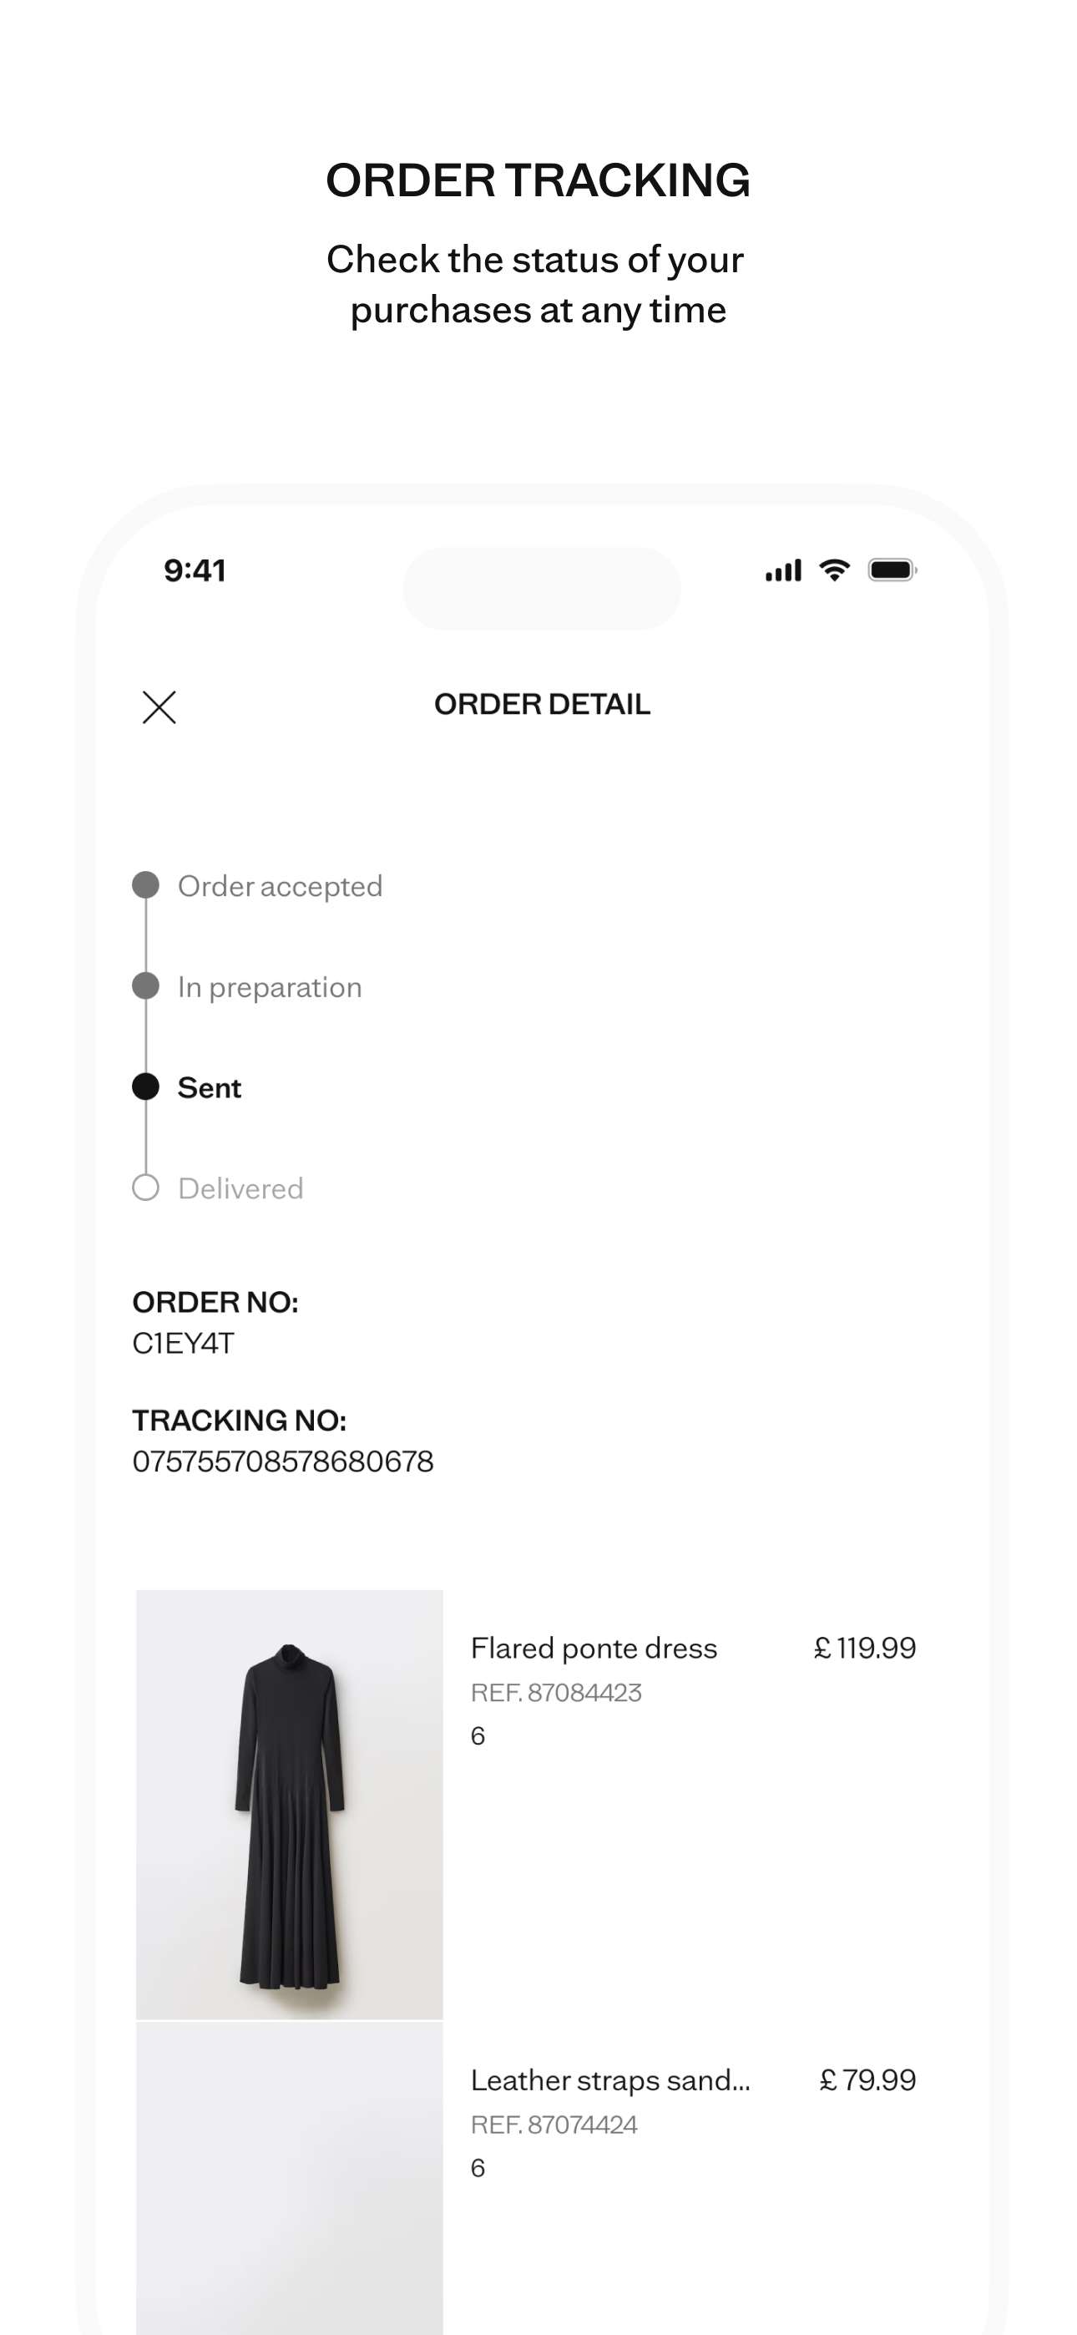This screenshot has height=2335, width=1077.
Task: Select the In preparation step dot
Action: tap(146, 985)
